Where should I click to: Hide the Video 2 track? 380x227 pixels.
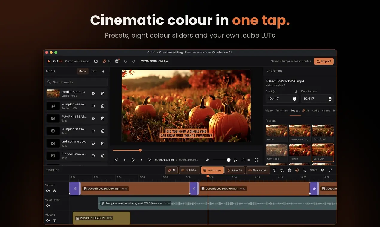pos(54,220)
